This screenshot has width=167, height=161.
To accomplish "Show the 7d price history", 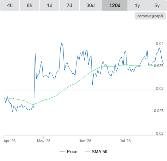I will point(69,5).
